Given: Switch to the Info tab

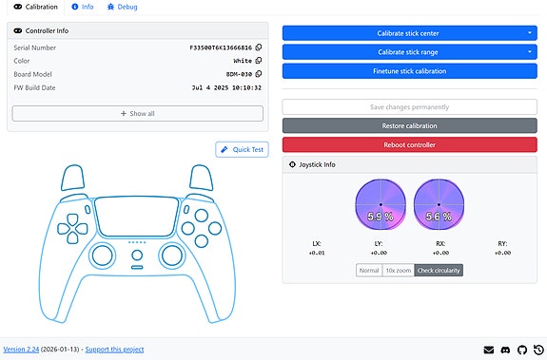Looking at the screenshot, I should point(83,7).
